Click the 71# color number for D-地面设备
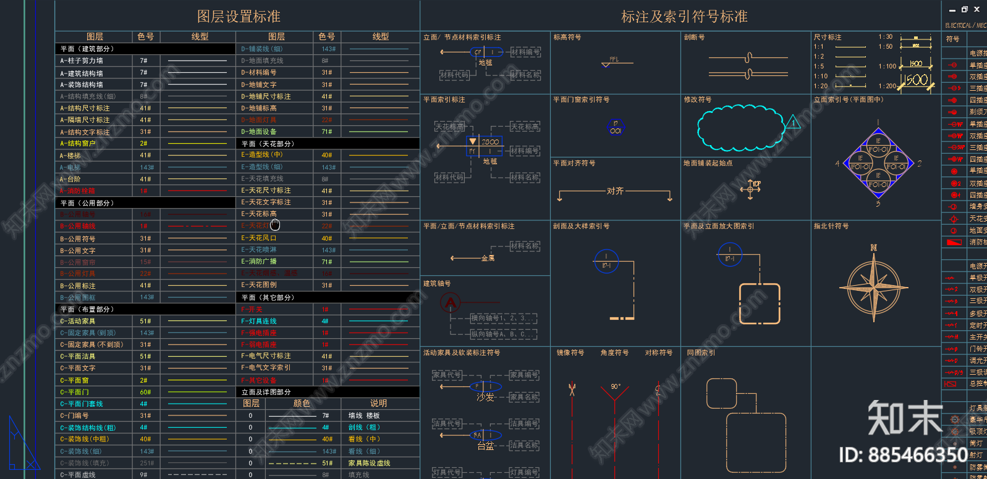 (x=326, y=131)
